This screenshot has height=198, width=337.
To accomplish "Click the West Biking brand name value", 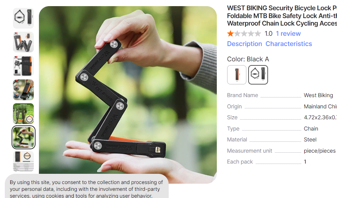I will [318, 95].
